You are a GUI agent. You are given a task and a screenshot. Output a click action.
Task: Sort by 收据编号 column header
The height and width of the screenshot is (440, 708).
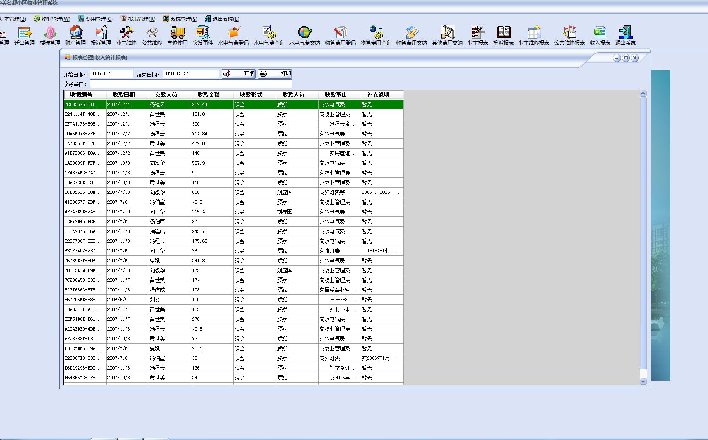[x=85, y=95]
